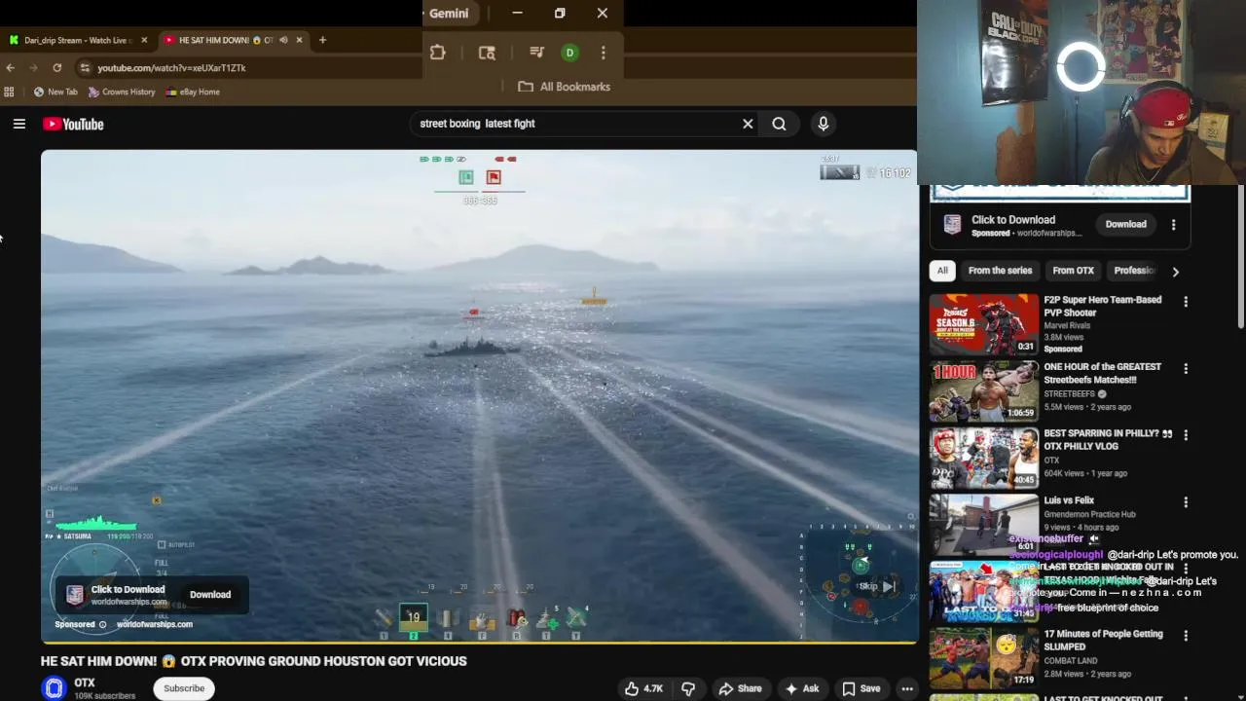1246x701 pixels.
Task: Open the Crowns History bookmark
Action: [x=122, y=92]
